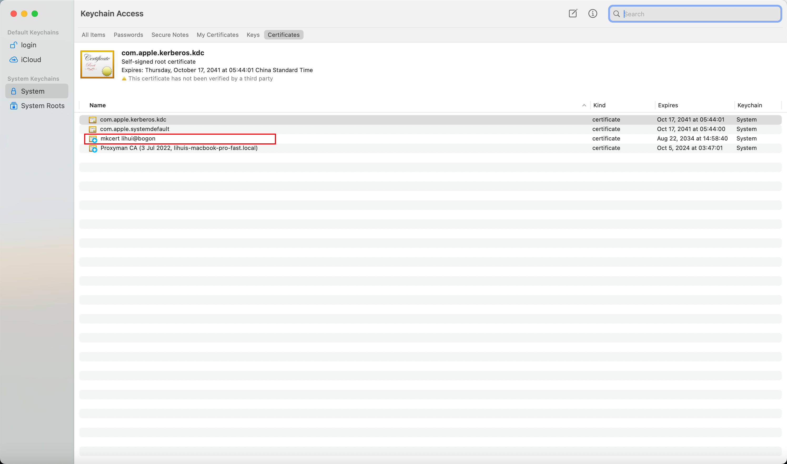Viewport: 787px width, 464px height.
Task: Click Kind cell of com.apple.systemdefault row
Action: (x=606, y=129)
